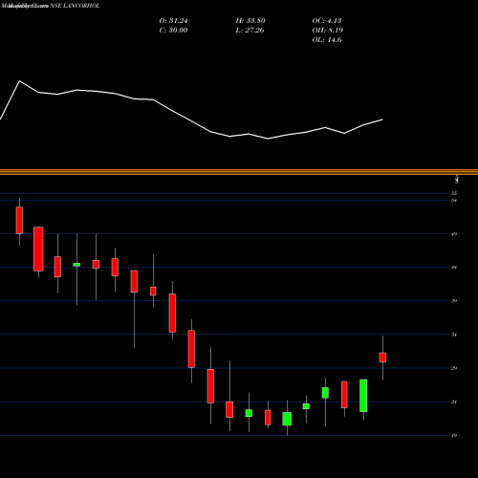The width and height of the screenshot is (478, 478).
Task: Click the OC: 4.13 reading
Action: (327, 21)
